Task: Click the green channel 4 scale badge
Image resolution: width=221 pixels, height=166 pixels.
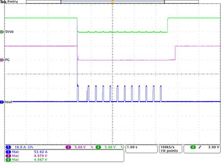Action: pos(98,147)
